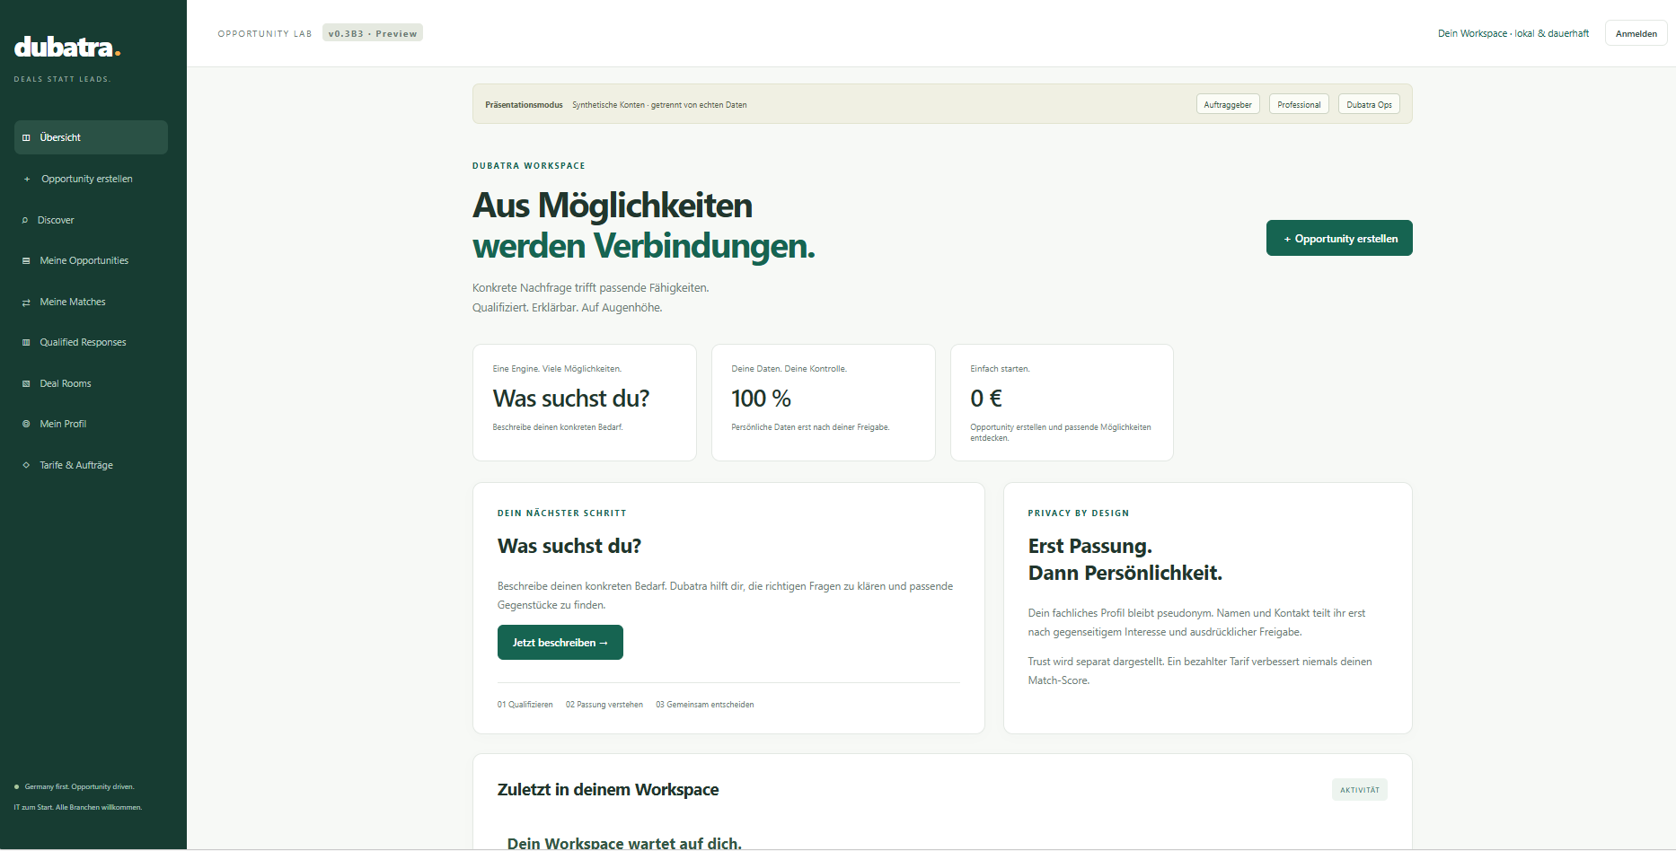The height and width of the screenshot is (851, 1676).
Task: Click the Qualified Responses icon
Action: click(26, 342)
